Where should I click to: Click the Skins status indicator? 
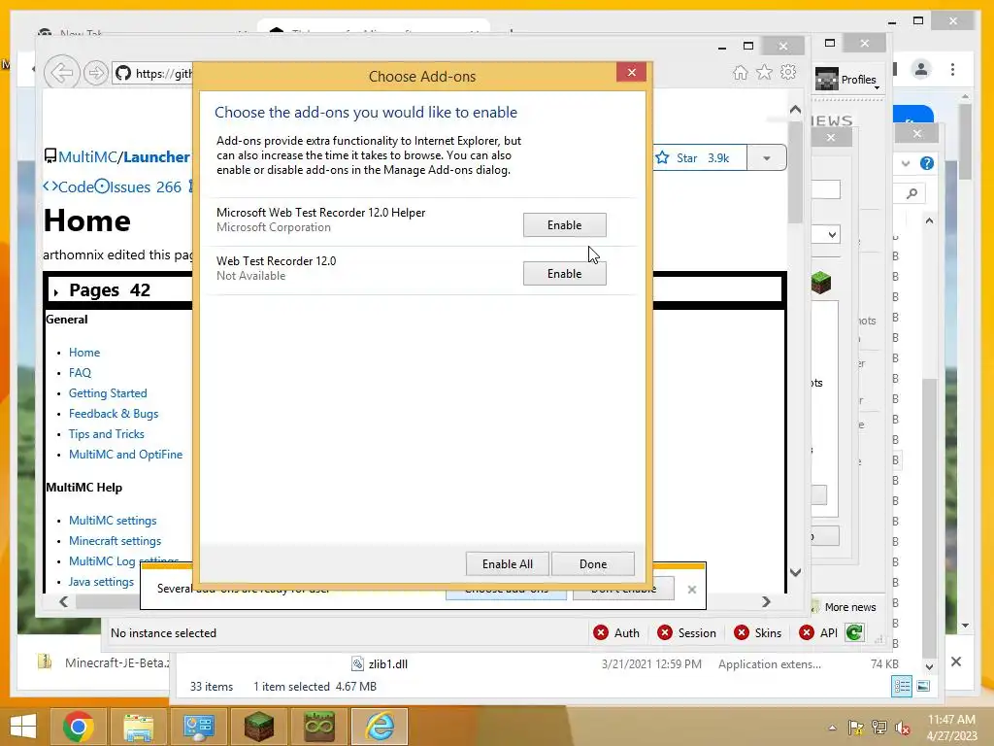(757, 633)
